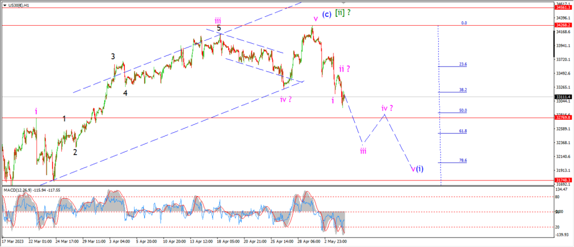Click the 61.8 Fibonacci level label
The height and width of the screenshot is (247, 574).
462,131
